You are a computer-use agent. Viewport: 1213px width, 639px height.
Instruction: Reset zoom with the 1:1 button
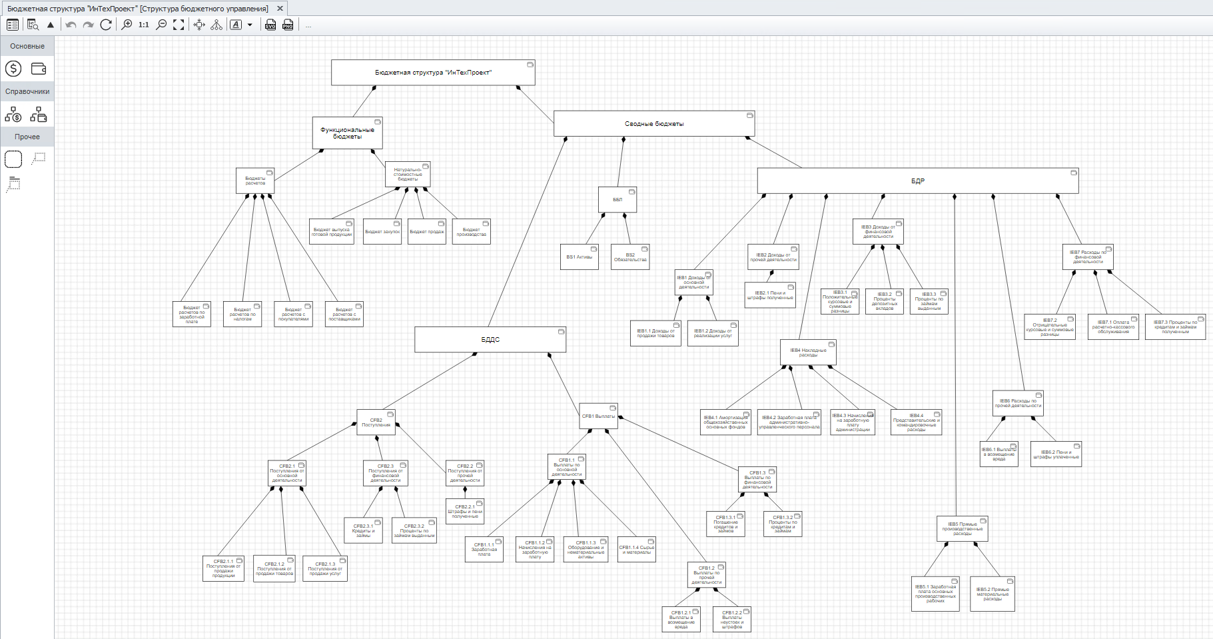tap(144, 25)
